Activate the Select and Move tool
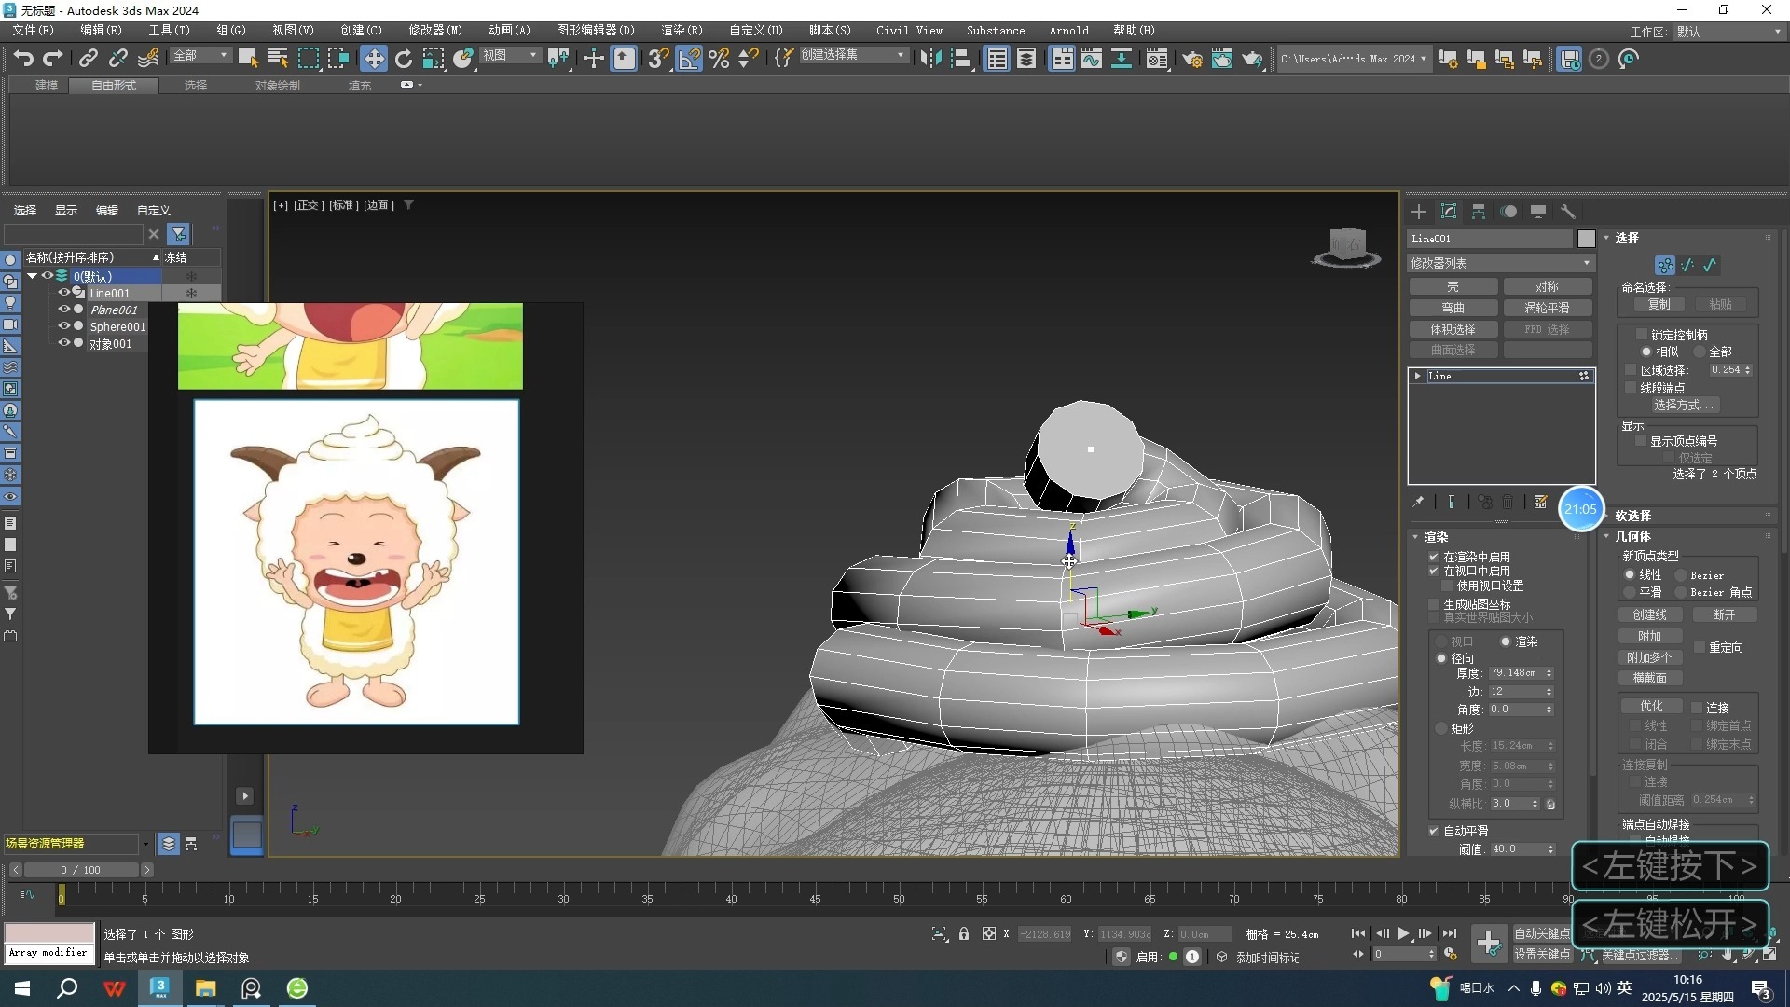Screen dimensions: 1790x1007 point(373,59)
